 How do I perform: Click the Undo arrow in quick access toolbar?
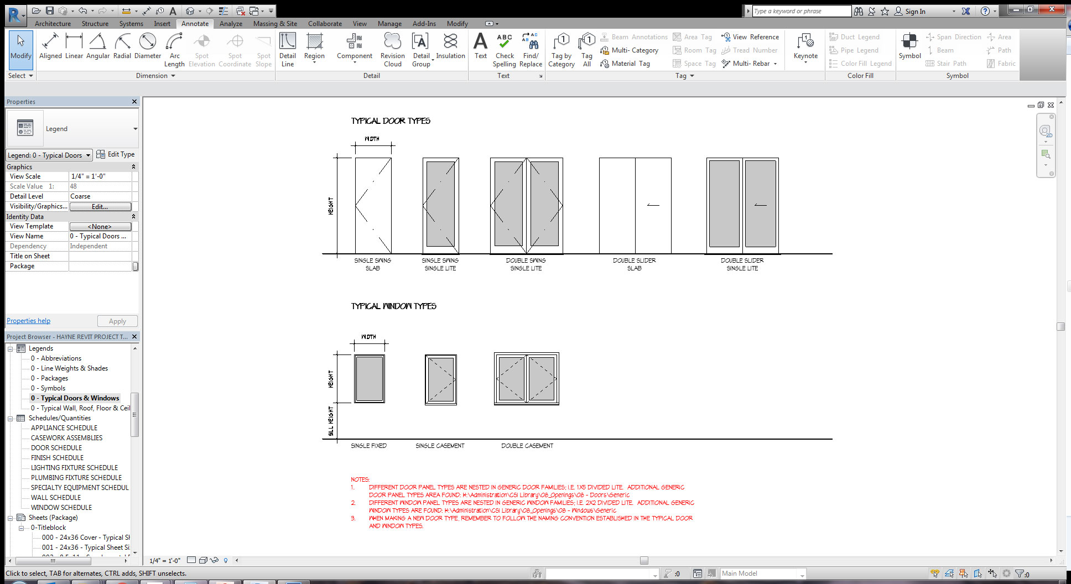click(x=82, y=11)
